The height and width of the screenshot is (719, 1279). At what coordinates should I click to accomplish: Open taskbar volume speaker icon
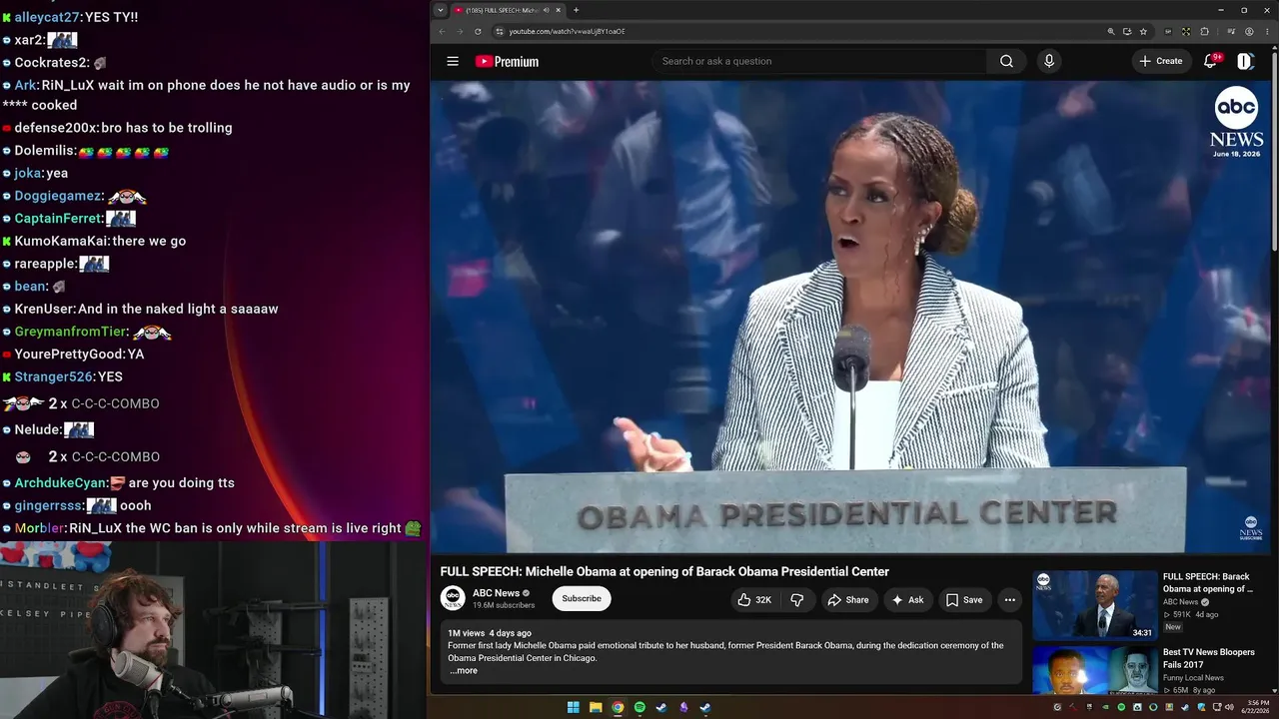click(x=1228, y=707)
